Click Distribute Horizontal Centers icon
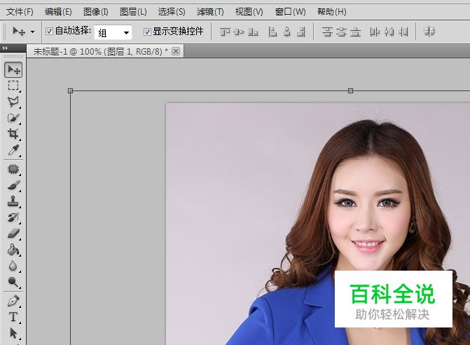Viewport: 470px width, 345px height. click(x=389, y=32)
